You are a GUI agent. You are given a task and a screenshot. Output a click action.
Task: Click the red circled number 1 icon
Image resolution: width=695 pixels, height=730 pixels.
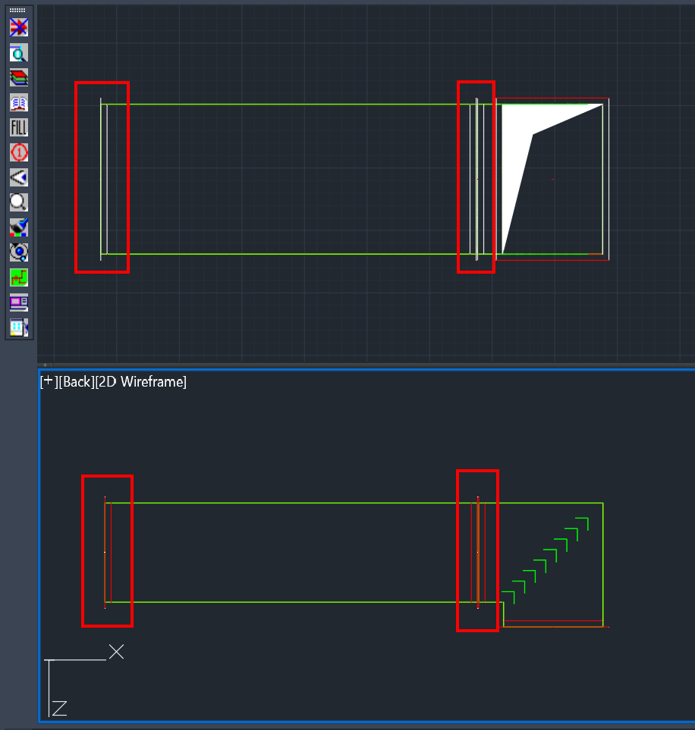18,152
